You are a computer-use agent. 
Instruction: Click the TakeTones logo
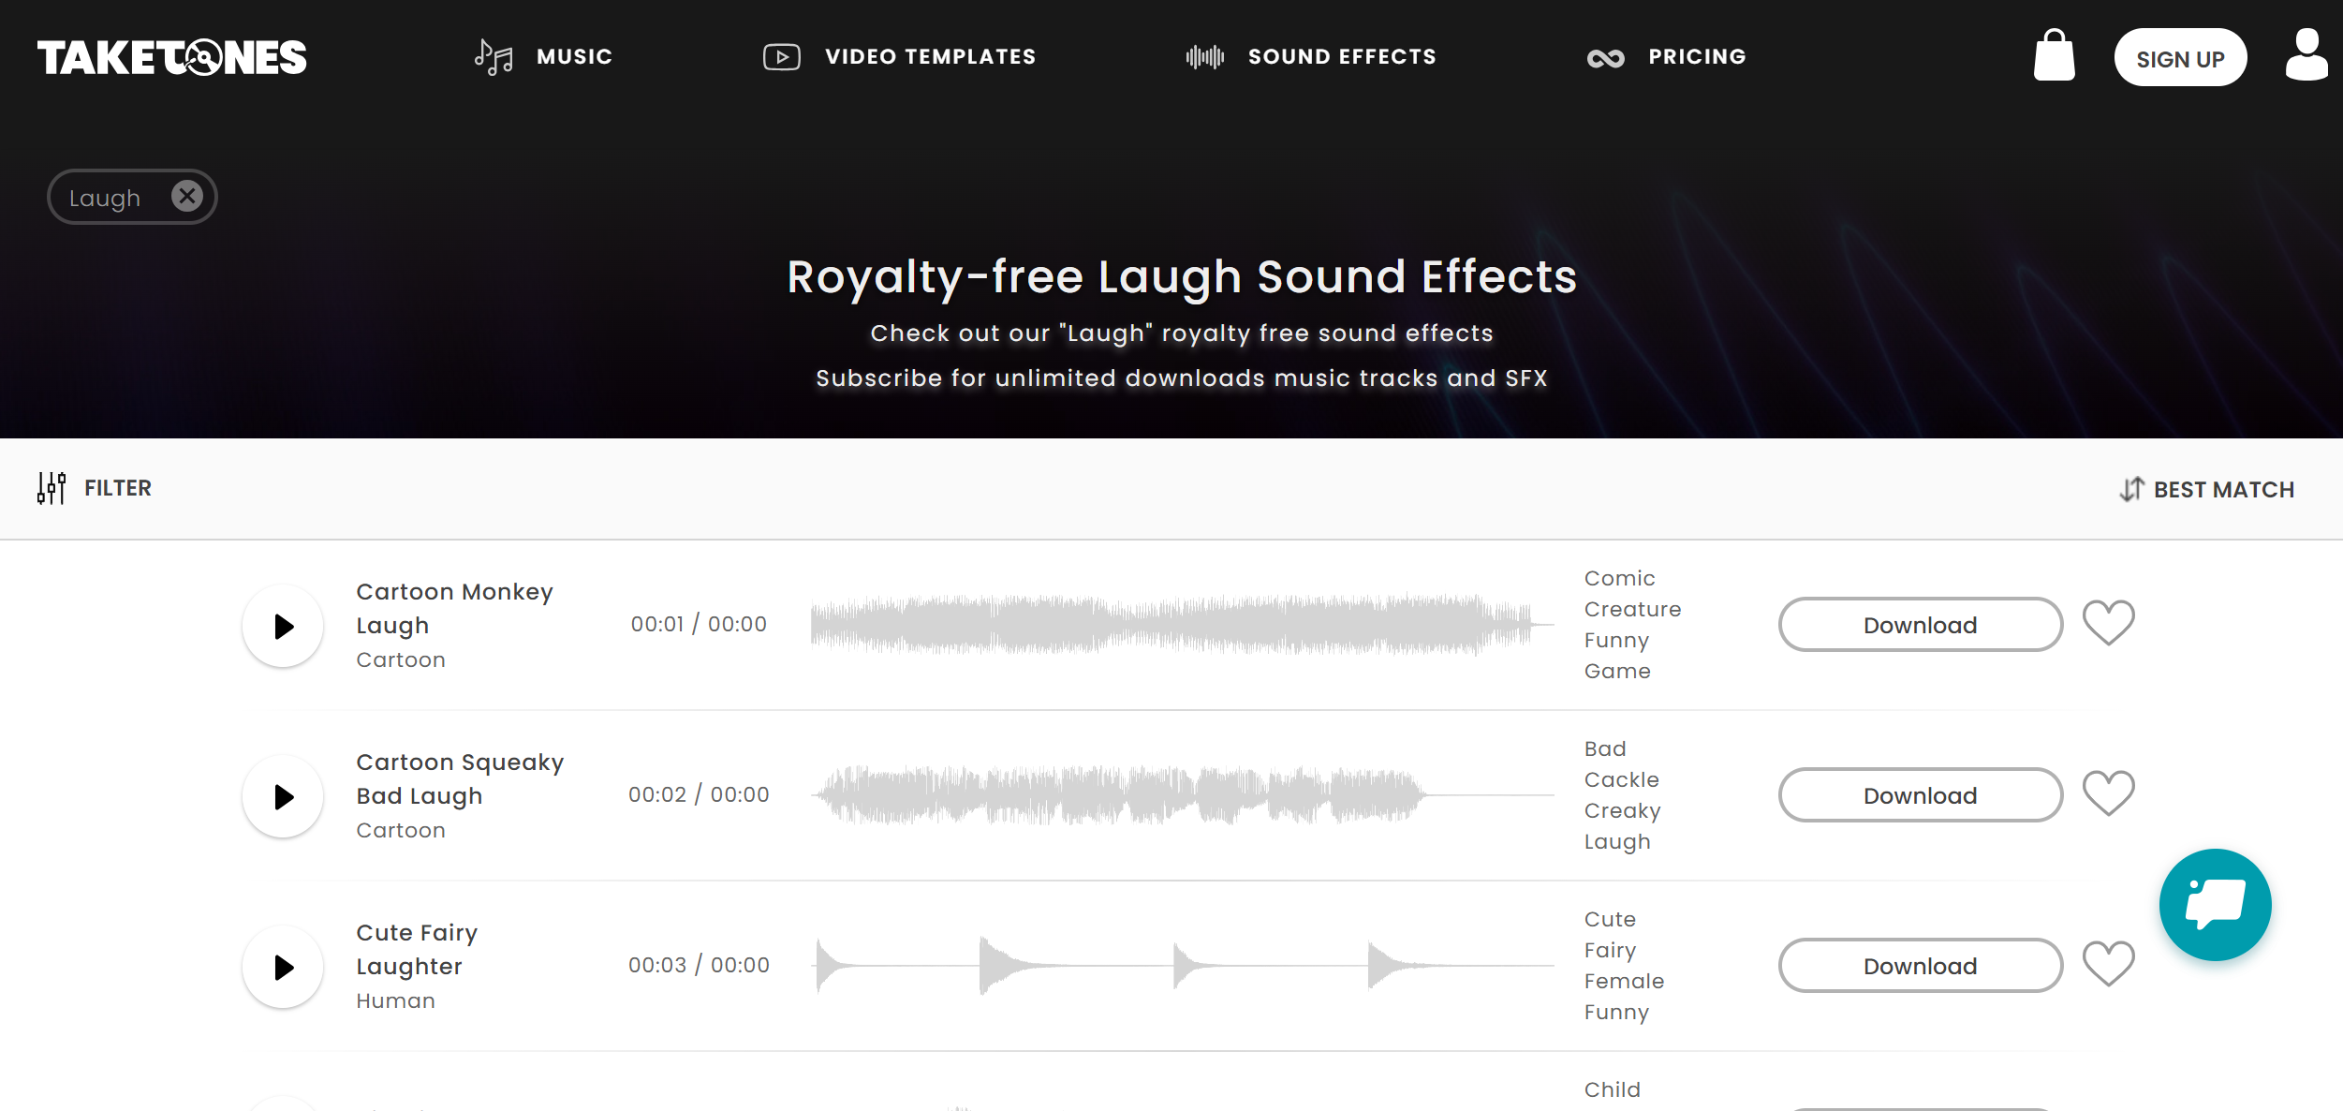click(172, 57)
